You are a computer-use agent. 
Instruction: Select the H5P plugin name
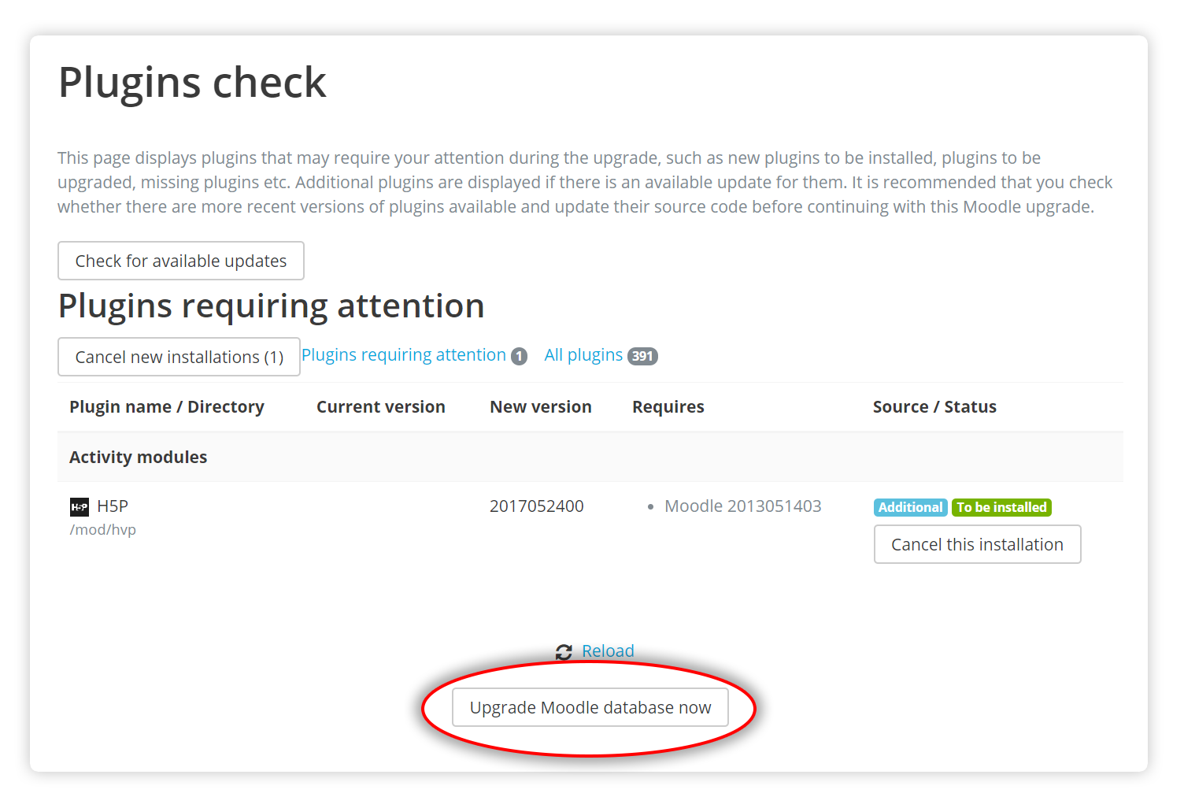click(x=113, y=506)
